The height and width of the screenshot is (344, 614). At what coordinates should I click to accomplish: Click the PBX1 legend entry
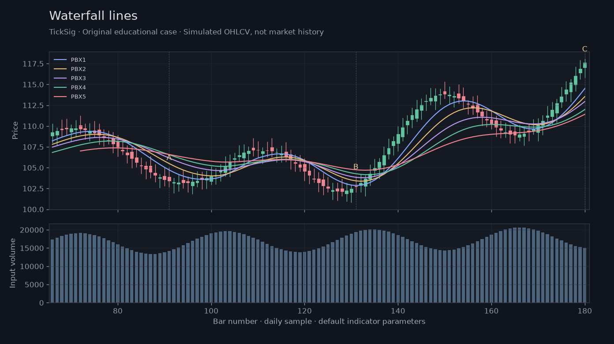(70, 60)
